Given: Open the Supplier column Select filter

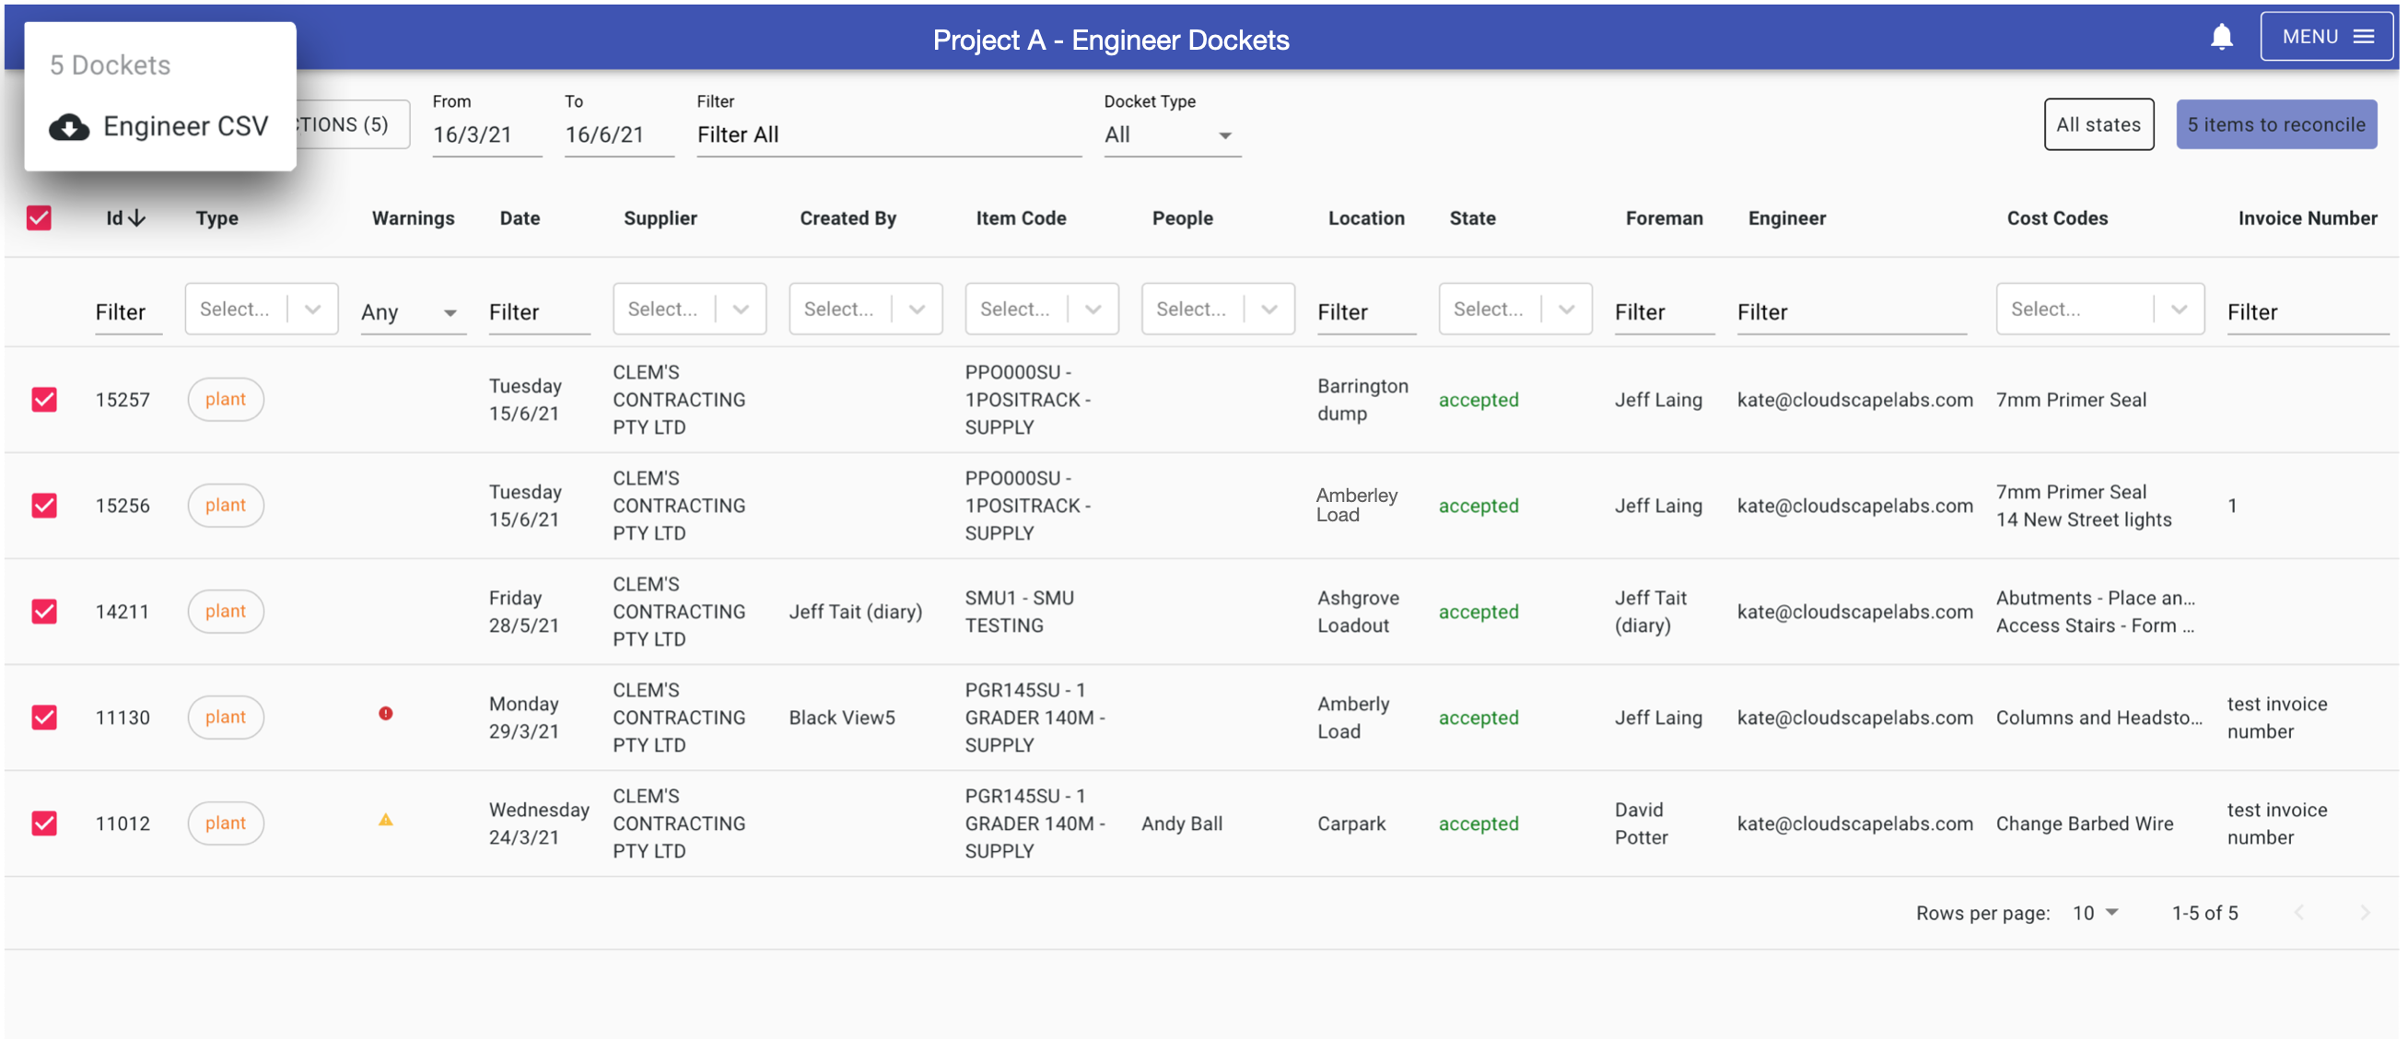Looking at the screenshot, I should pyautogui.click(x=689, y=309).
